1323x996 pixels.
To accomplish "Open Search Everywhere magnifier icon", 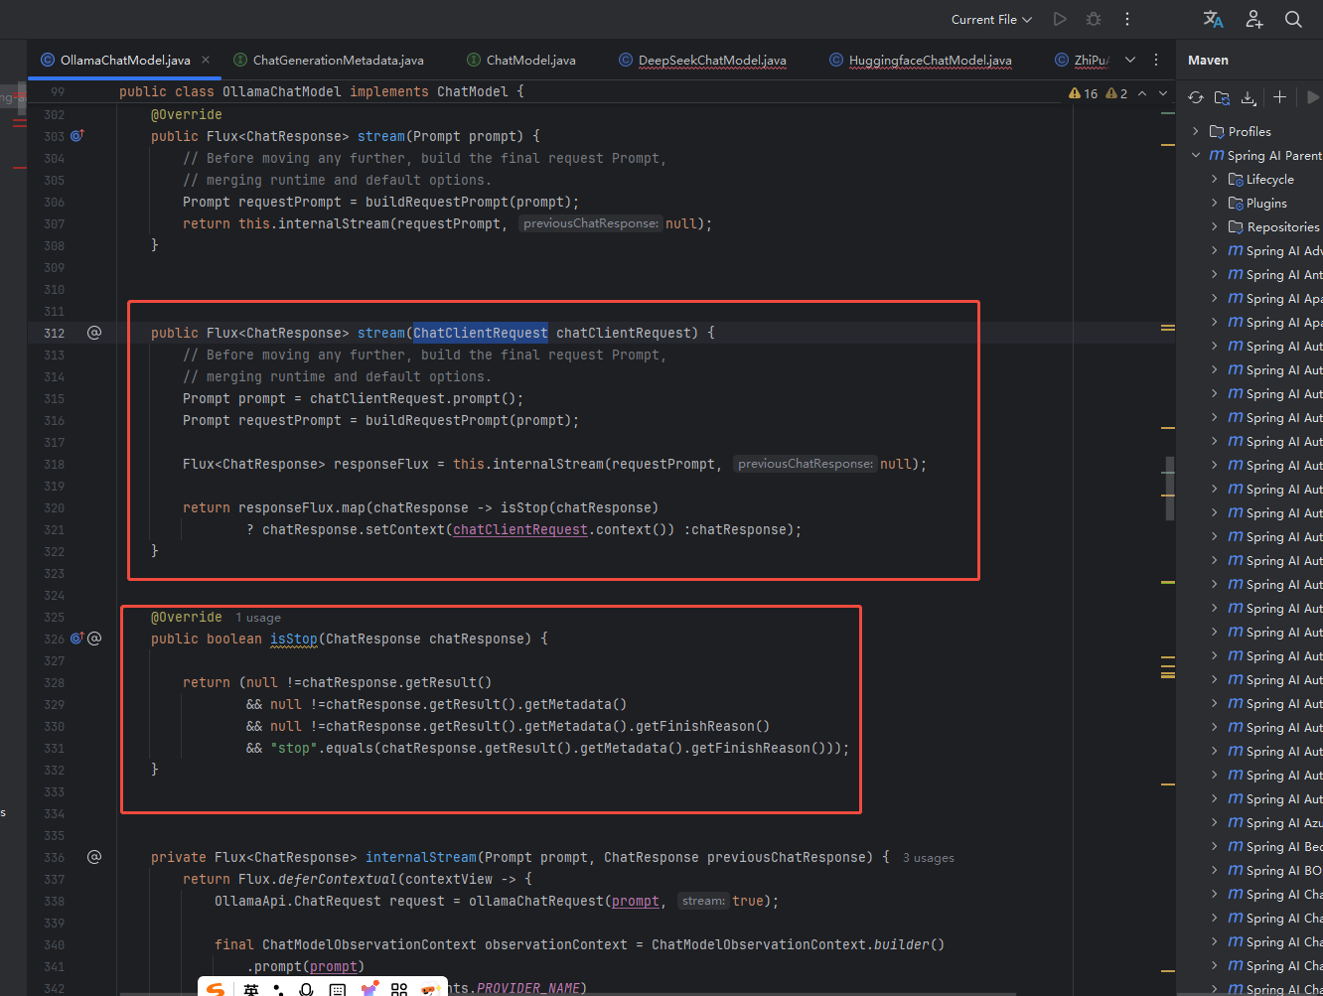I will coord(1293,19).
